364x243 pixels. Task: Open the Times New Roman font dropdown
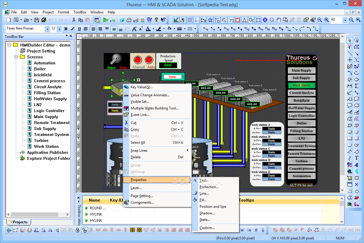pos(47,29)
